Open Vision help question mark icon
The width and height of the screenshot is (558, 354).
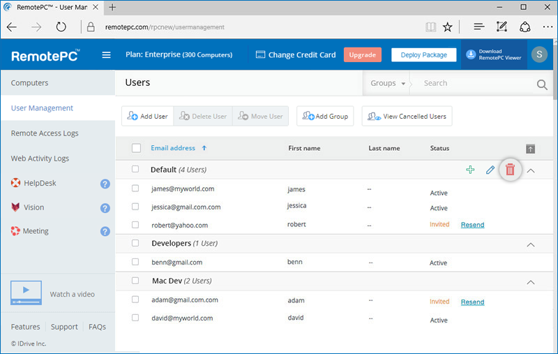pyautogui.click(x=105, y=208)
